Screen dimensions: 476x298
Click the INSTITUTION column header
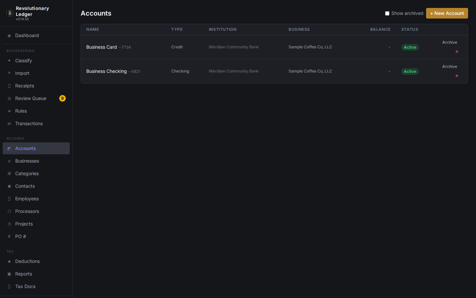tap(222, 29)
